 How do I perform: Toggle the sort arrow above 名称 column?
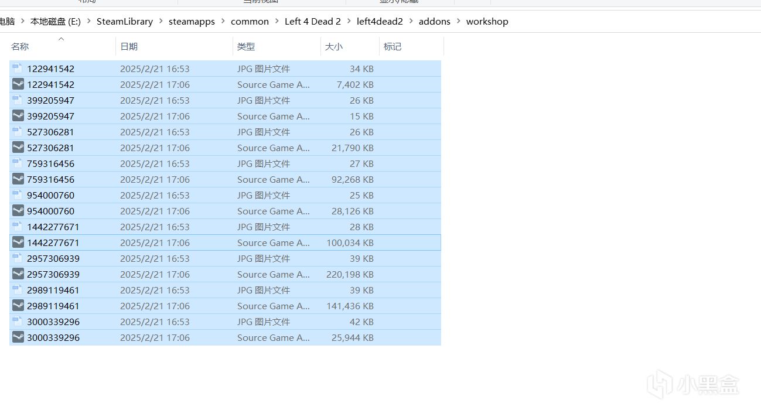tap(61, 39)
